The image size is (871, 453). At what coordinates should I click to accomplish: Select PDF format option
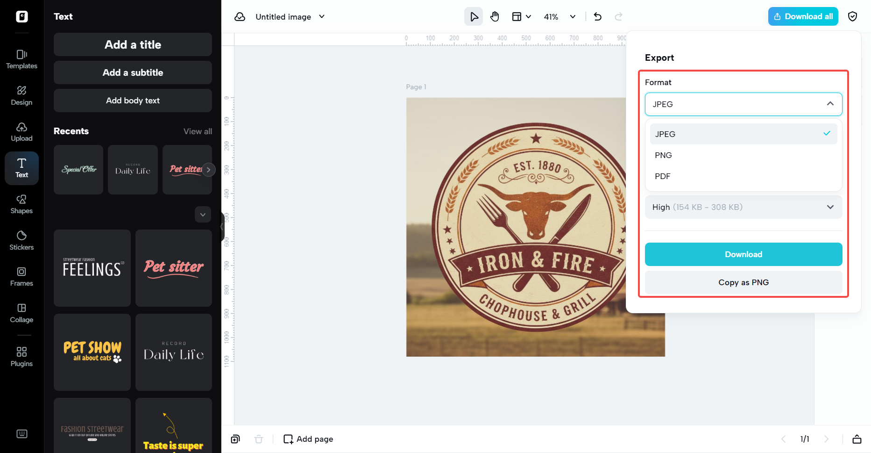coord(744,176)
